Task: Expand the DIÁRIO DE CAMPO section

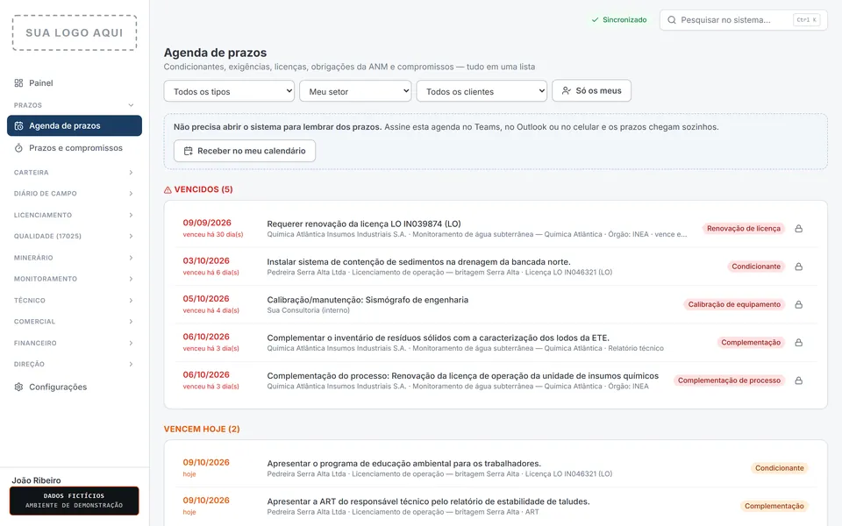Action: [x=74, y=193]
